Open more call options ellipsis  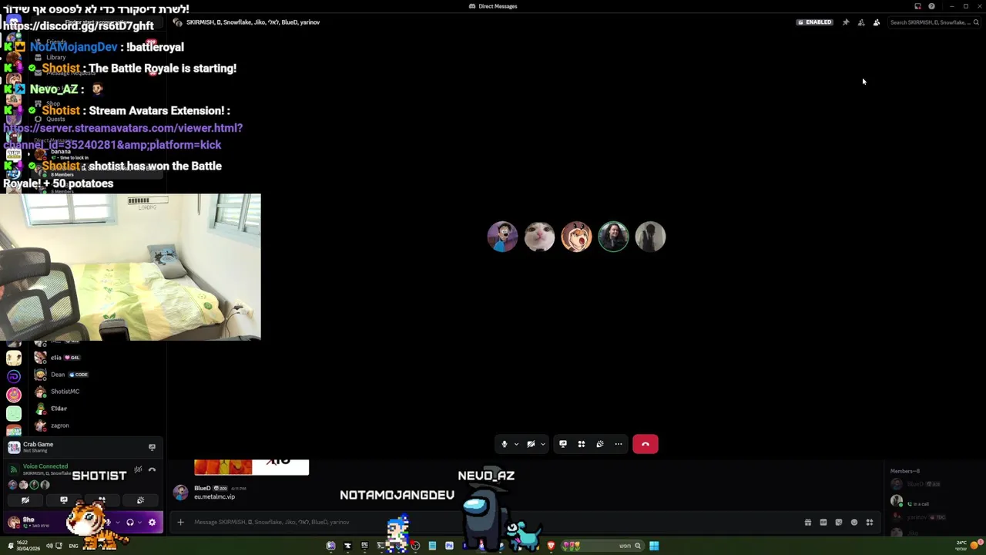coord(618,444)
